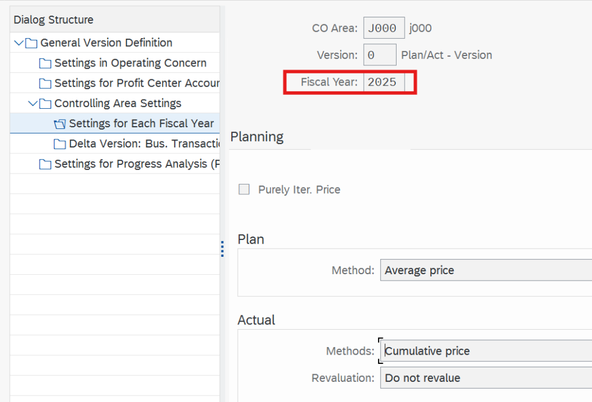Image resolution: width=592 pixels, height=402 pixels.
Task: Click folder icon for Delta Version entry
Action: click(x=60, y=144)
